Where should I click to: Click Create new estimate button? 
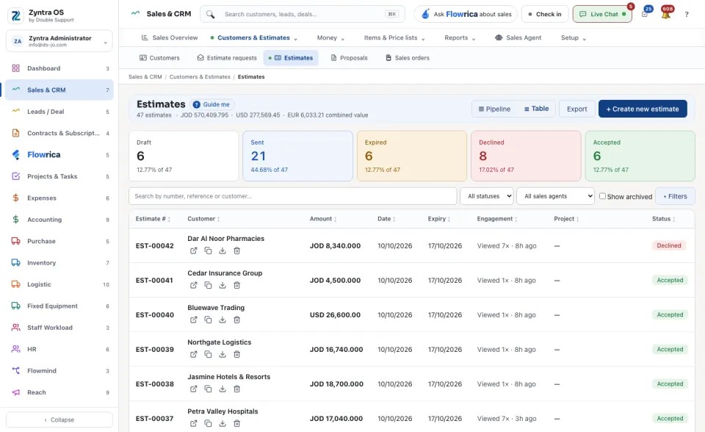(643, 109)
